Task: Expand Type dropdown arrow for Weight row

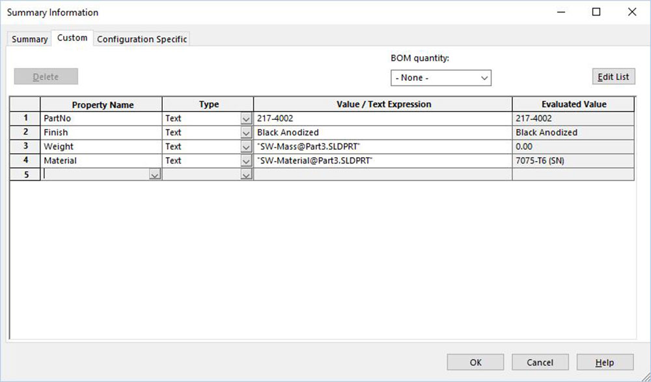Action: pyautogui.click(x=245, y=147)
